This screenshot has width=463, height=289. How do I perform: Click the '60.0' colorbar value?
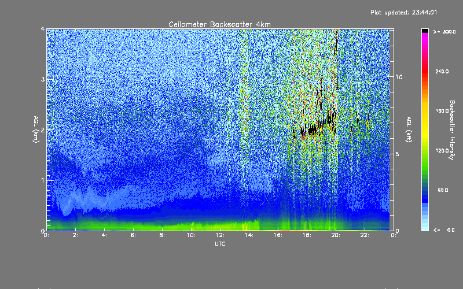pyautogui.click(x=443, y=191)
